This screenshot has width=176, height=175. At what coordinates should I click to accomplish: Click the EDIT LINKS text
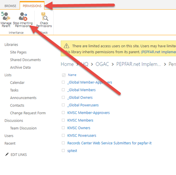(x=19, y=155)
